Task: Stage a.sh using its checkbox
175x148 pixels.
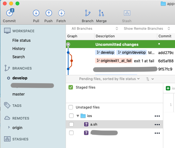Action: 71,124
